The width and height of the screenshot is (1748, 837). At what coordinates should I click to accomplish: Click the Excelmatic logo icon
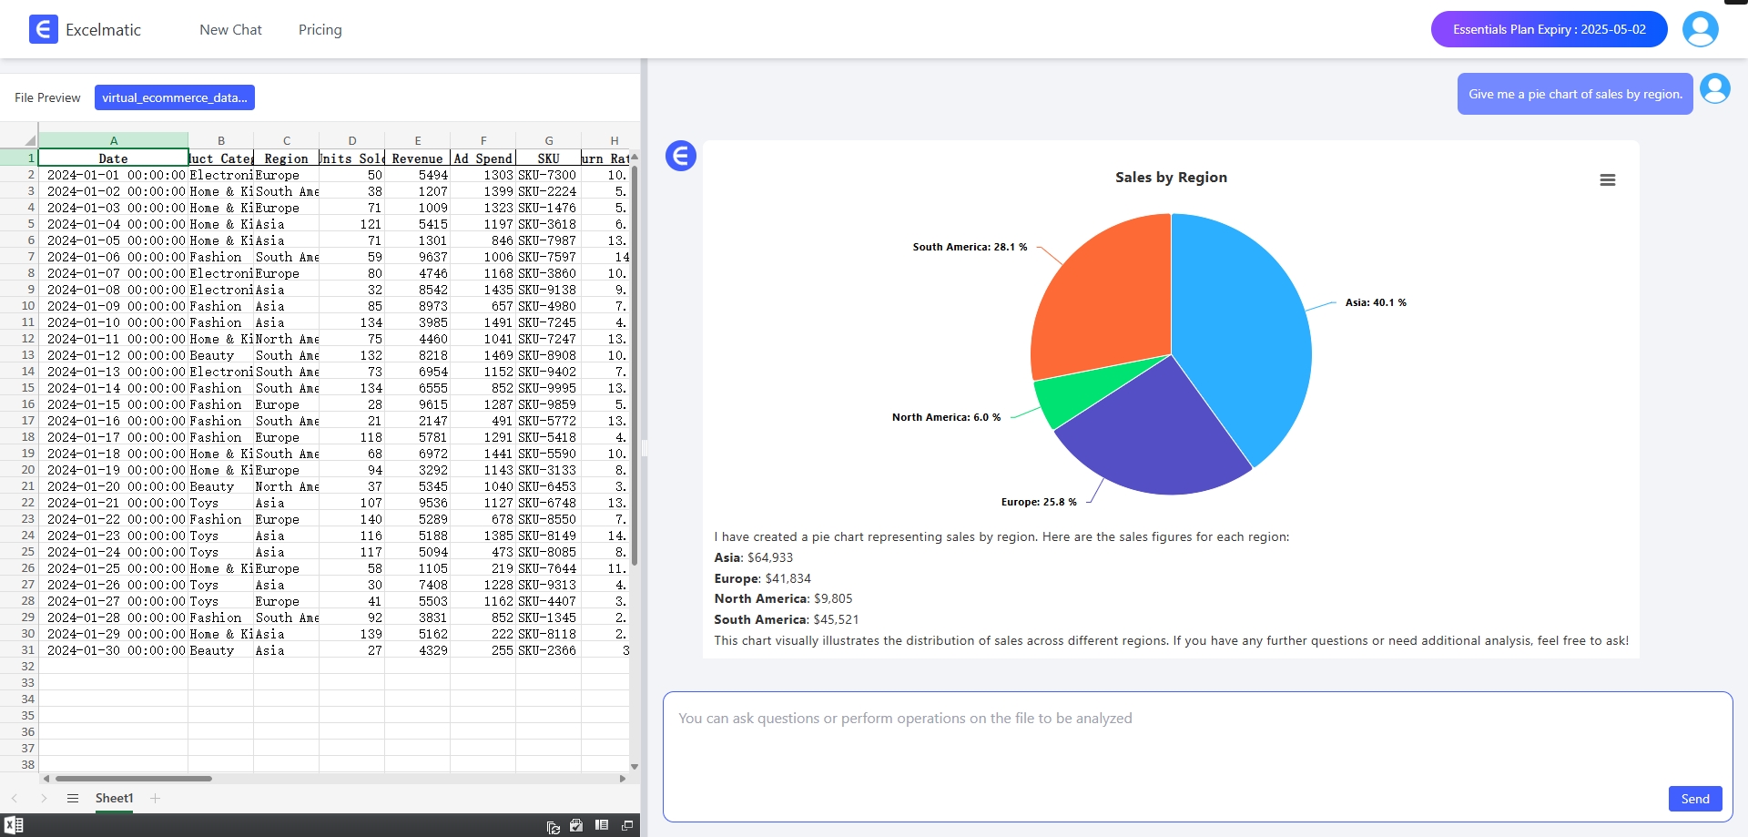[43, 29]
